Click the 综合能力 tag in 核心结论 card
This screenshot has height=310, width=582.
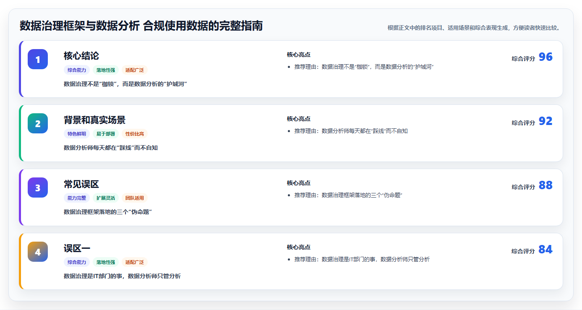(77, 70)
